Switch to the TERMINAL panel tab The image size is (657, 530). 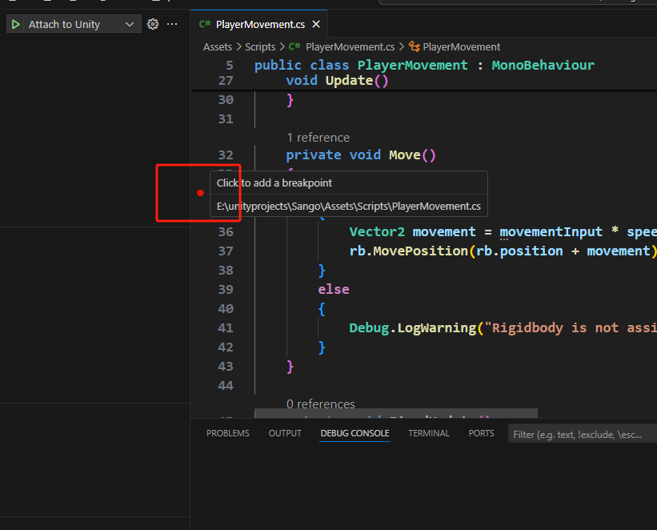[x=428, y=433]
